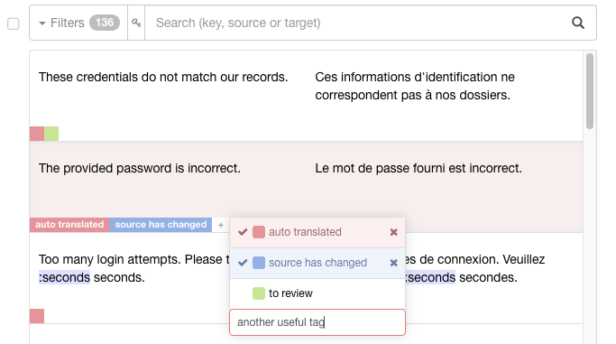The height and width of the screenshot is (344, 616).
Task: Remove the auto translated tag via x
Action: (393, 232)
